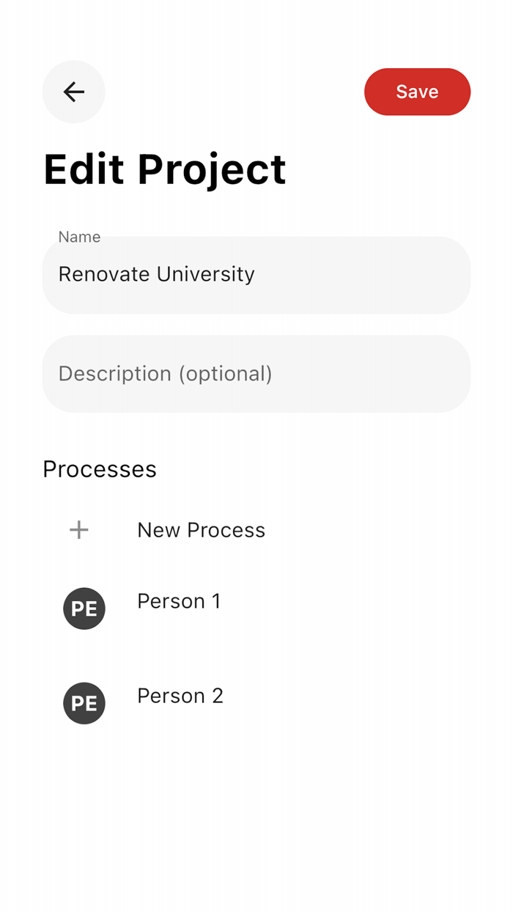This screenshot has height=912, width=513.
Task: Select the PE avatar beside Person 2
Action: 84,703
